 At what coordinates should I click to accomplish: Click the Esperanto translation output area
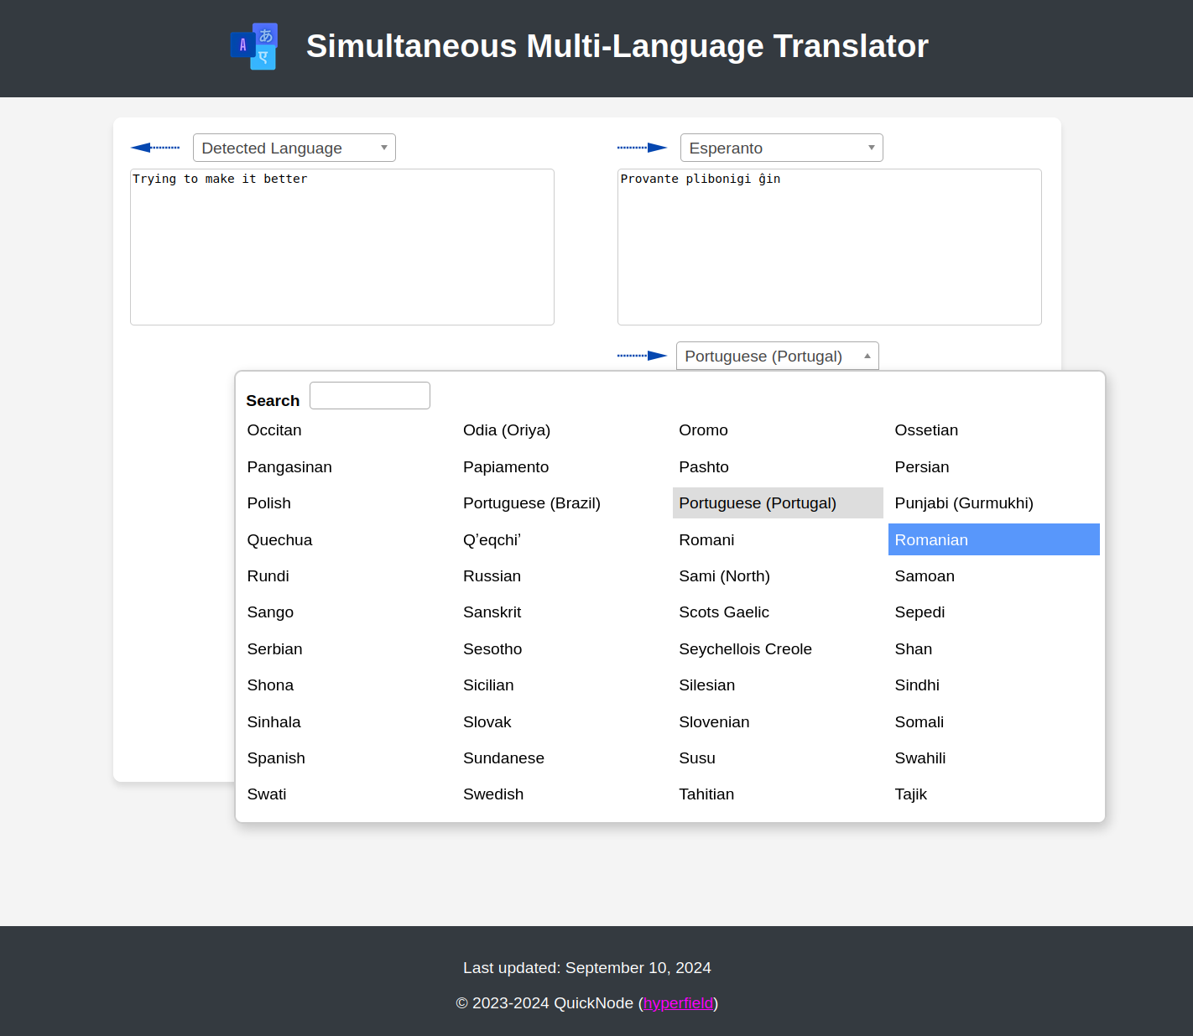tap(829, 247)
